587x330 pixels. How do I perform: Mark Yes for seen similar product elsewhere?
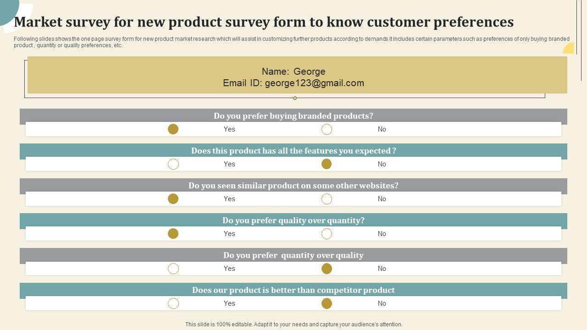(x=173, y=199)
